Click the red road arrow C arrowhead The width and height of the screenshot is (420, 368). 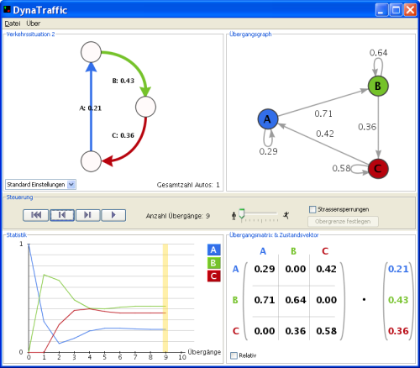pyautogui.click(x=107, y=161)
